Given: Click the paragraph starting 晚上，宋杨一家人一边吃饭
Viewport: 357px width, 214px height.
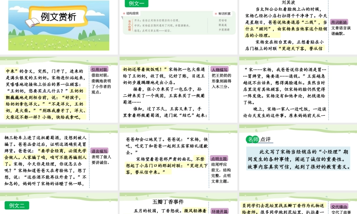Looking at the screenshot, I should click(x=285, y=112).
